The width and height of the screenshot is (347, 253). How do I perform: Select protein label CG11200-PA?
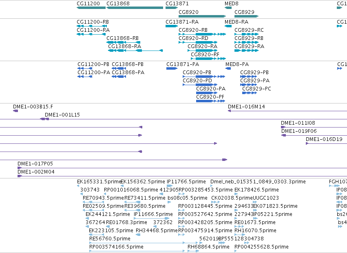click(94, 73)
